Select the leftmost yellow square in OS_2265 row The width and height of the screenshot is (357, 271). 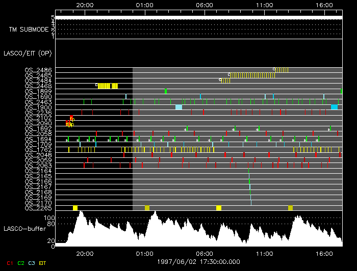click(x=75, y=208)
